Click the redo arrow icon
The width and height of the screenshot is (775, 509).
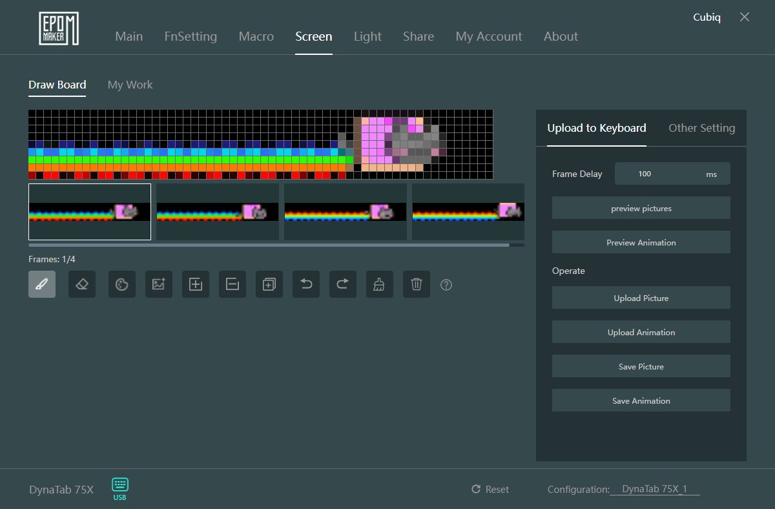tap(343, 284)
